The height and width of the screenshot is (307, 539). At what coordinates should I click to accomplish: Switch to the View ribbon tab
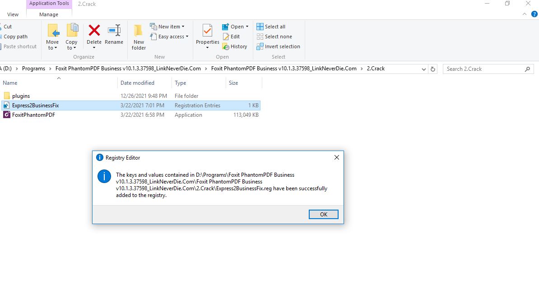(x=13, y=14)
